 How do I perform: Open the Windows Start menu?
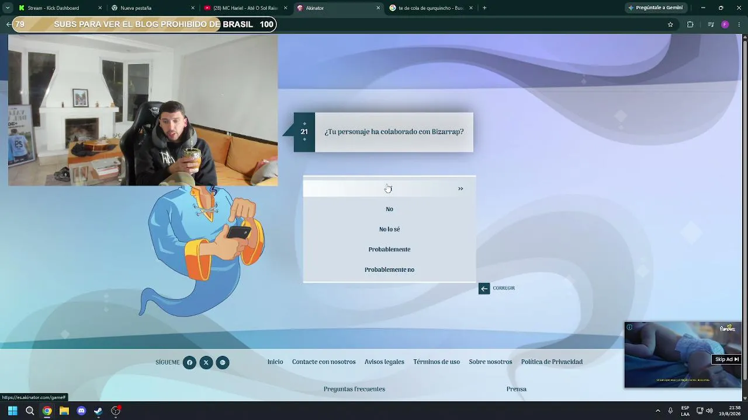point(12,411)
